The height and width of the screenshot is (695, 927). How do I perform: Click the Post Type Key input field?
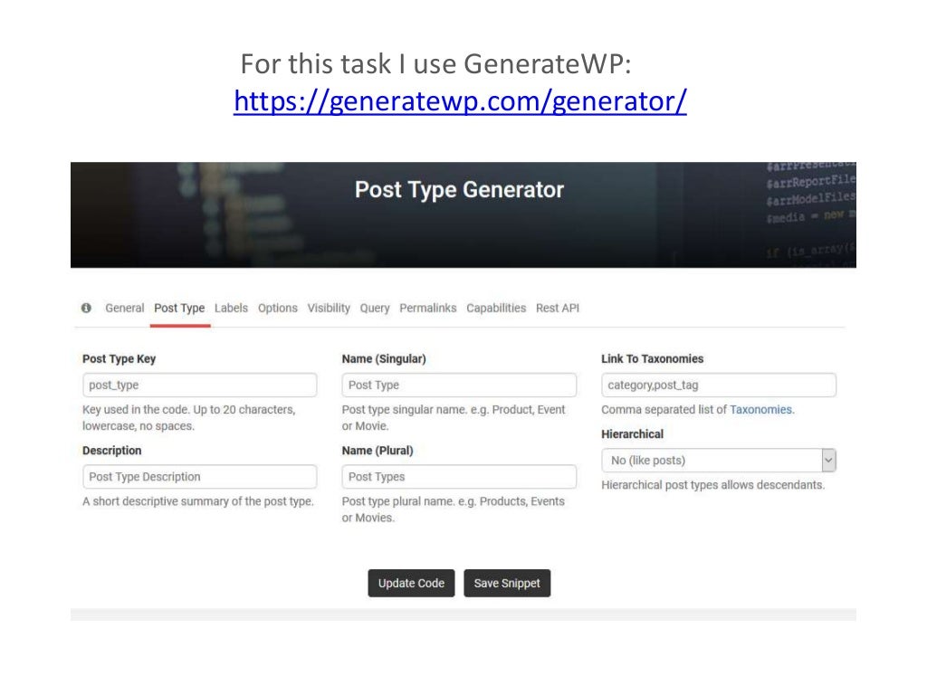click(x=200, y=385)
